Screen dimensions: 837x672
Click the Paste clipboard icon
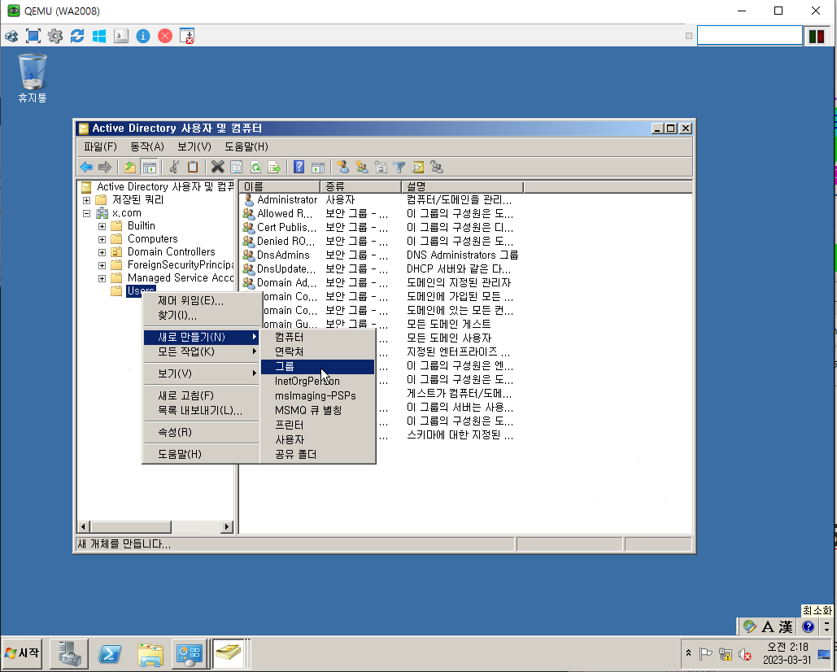(x=193, y=167)
